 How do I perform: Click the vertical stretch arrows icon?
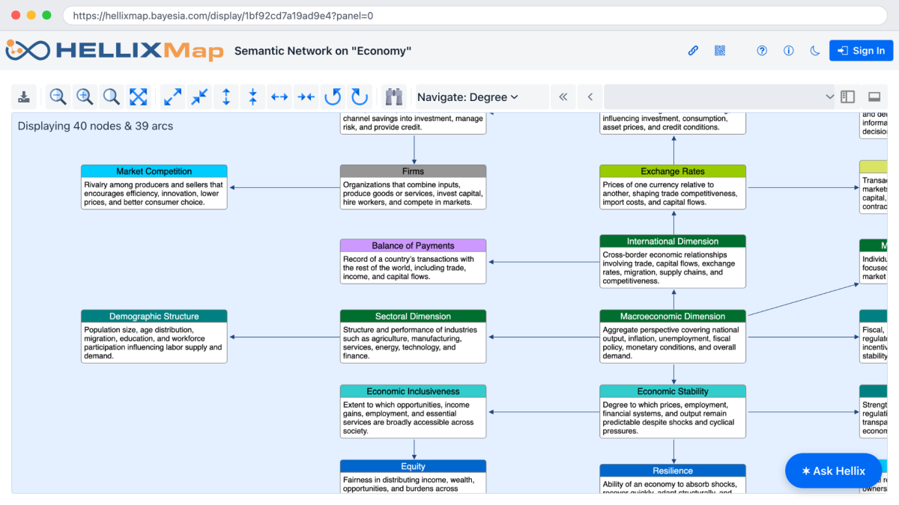coord(226,97)
